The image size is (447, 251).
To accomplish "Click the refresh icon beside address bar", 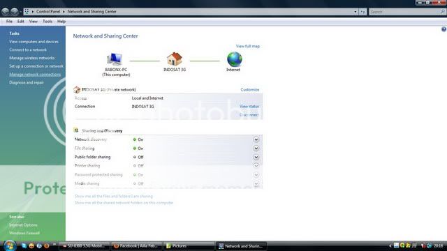I will click(362, 12).
